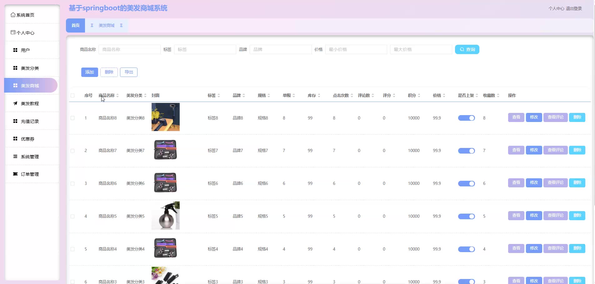Sort by 点击次数 using its header arrows

click(352, 95)
